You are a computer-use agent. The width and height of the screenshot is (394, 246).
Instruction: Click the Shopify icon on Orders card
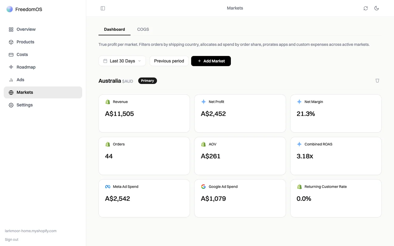pyautogui.click(x=108, y=144)
